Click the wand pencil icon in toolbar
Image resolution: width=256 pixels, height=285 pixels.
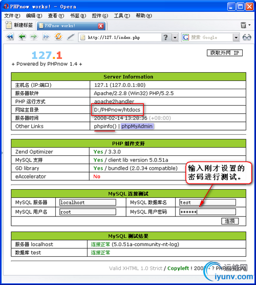71,37
